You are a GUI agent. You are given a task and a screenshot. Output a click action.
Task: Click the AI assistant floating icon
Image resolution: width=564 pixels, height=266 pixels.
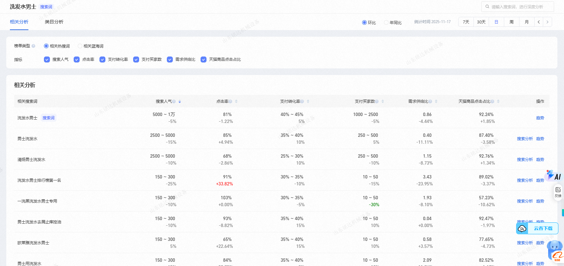(554, 176)
